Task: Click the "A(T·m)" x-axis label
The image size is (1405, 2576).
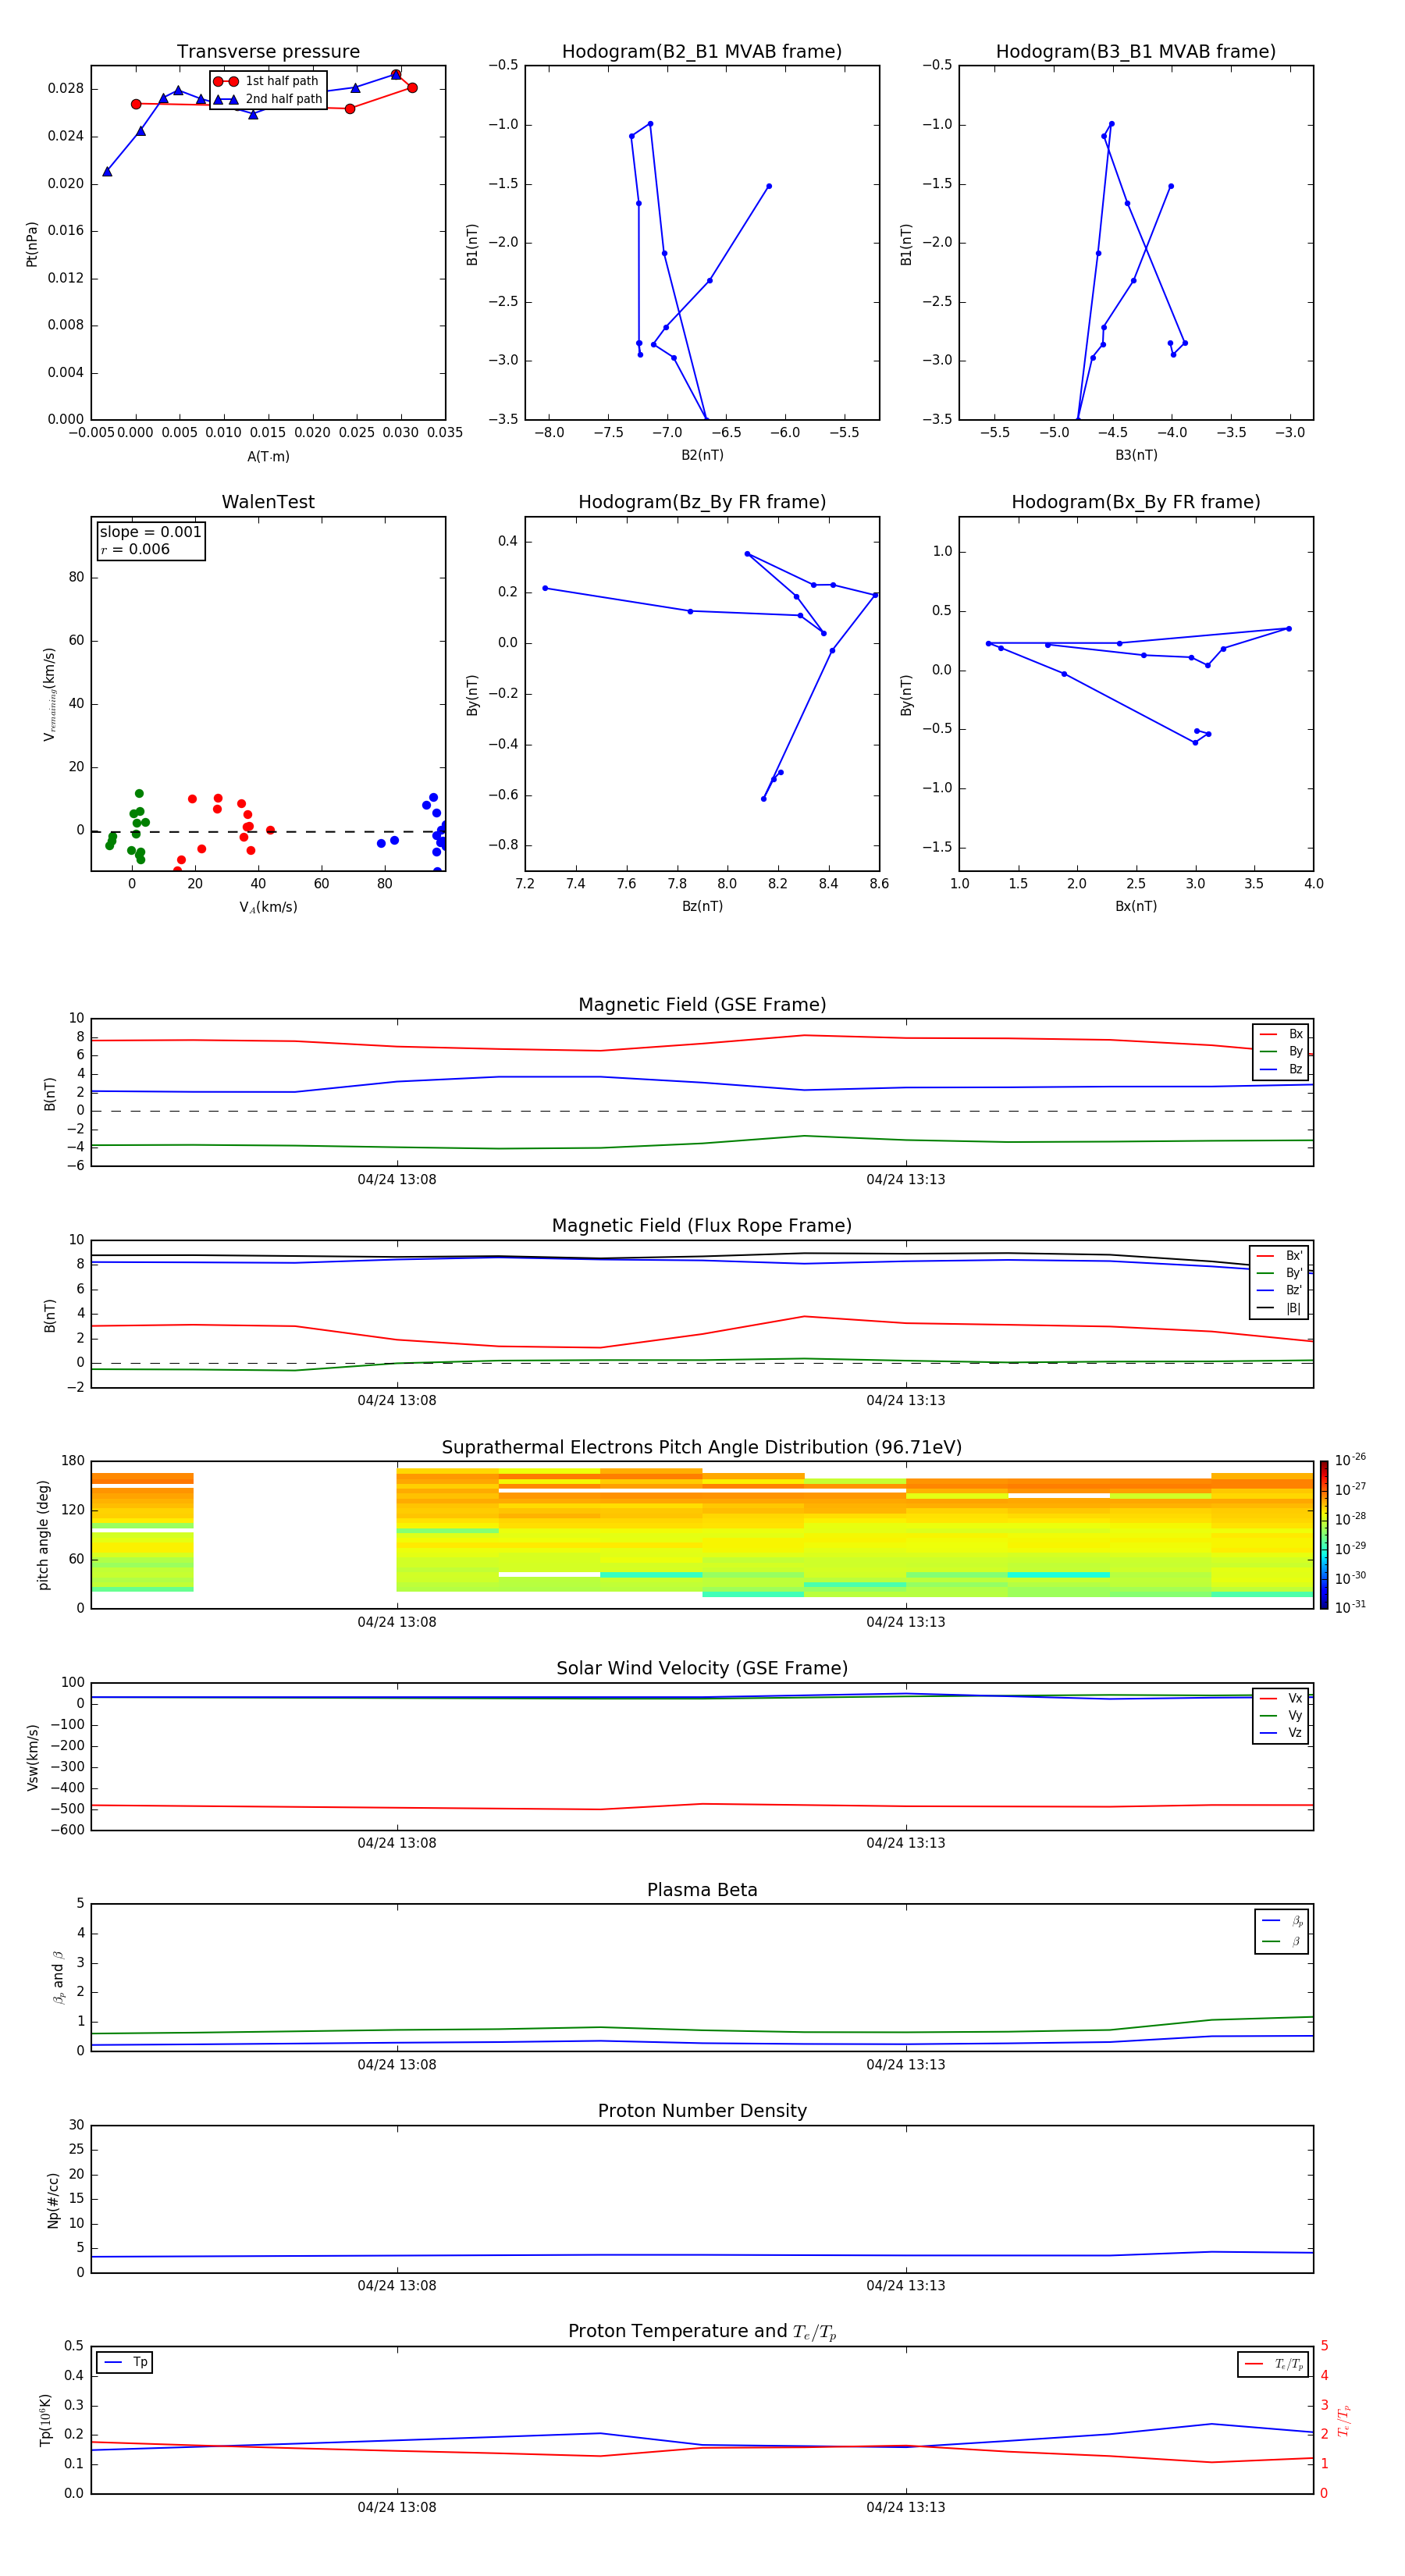Action: click(268, 456)
